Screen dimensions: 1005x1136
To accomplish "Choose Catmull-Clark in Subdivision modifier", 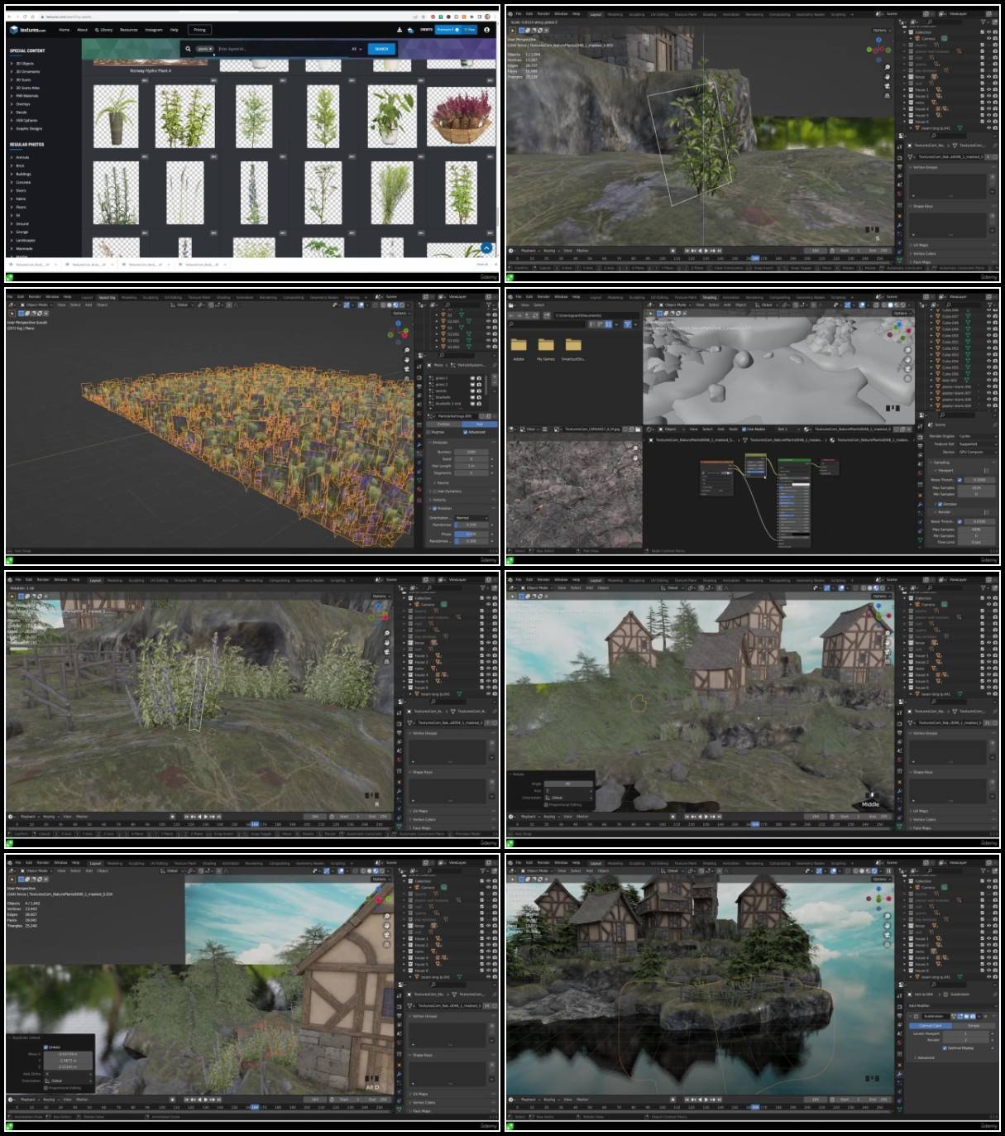I will pos(931,1025).
